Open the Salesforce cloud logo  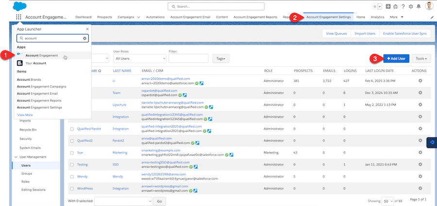[x=20, y=6]
